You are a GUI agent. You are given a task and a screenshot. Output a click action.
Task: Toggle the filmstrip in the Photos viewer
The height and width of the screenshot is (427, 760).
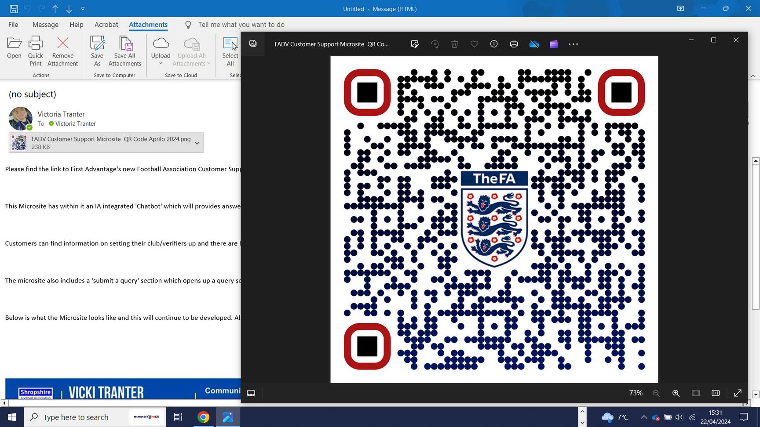(251, 393)
